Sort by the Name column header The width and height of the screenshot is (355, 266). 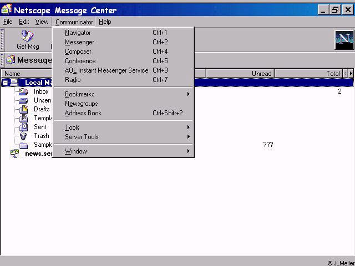(x=27, y=74)
